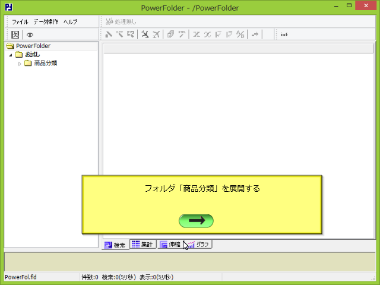Minimize the PowerFolder window

337,6
